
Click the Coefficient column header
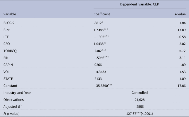[102, 15]
